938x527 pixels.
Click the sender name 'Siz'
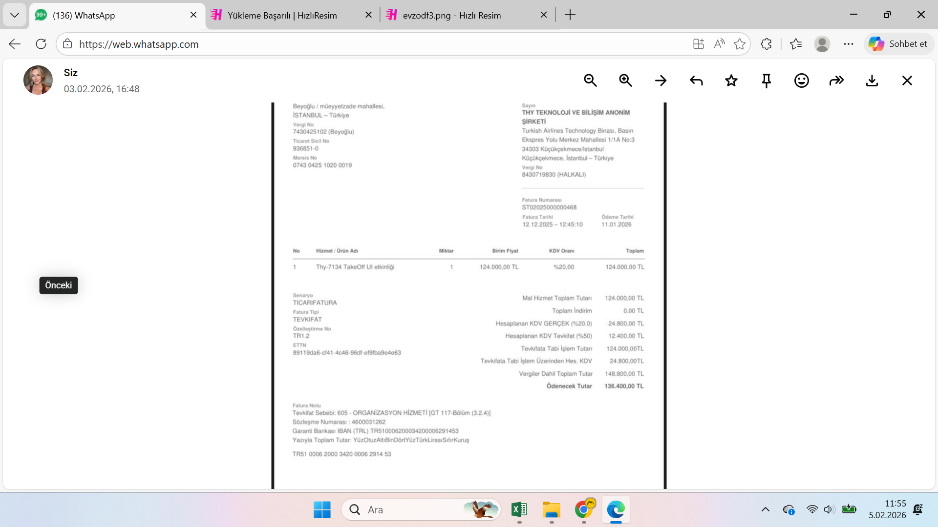[x=71, y=73]
